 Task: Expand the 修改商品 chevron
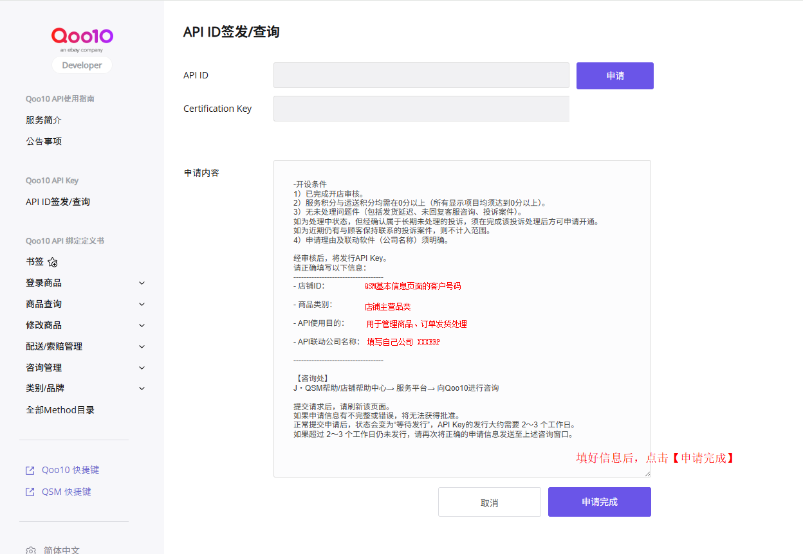click(x=142, y=325)
